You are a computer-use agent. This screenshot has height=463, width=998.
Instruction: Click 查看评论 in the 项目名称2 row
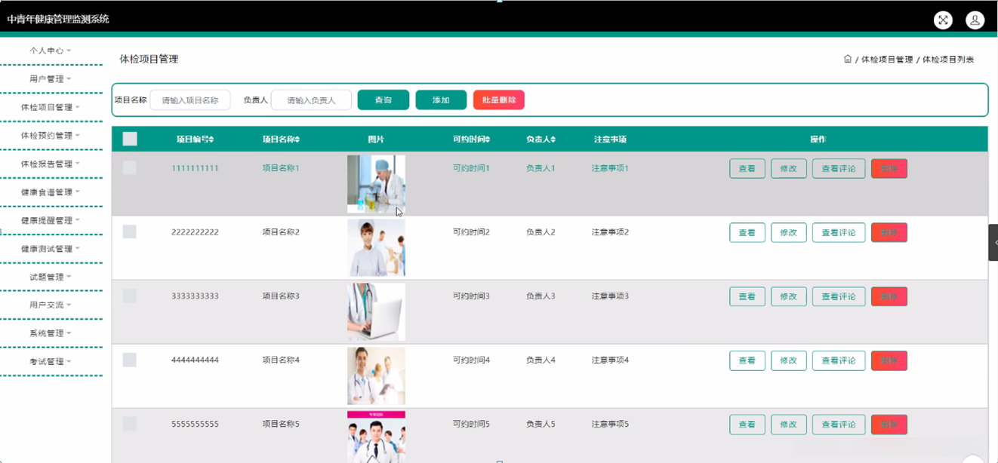tap(839, 232)
